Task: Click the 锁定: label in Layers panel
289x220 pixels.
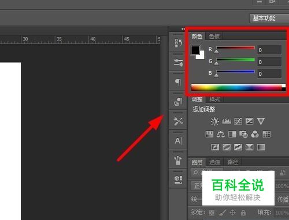Action: pyautogui.click(x=198, y=212)
